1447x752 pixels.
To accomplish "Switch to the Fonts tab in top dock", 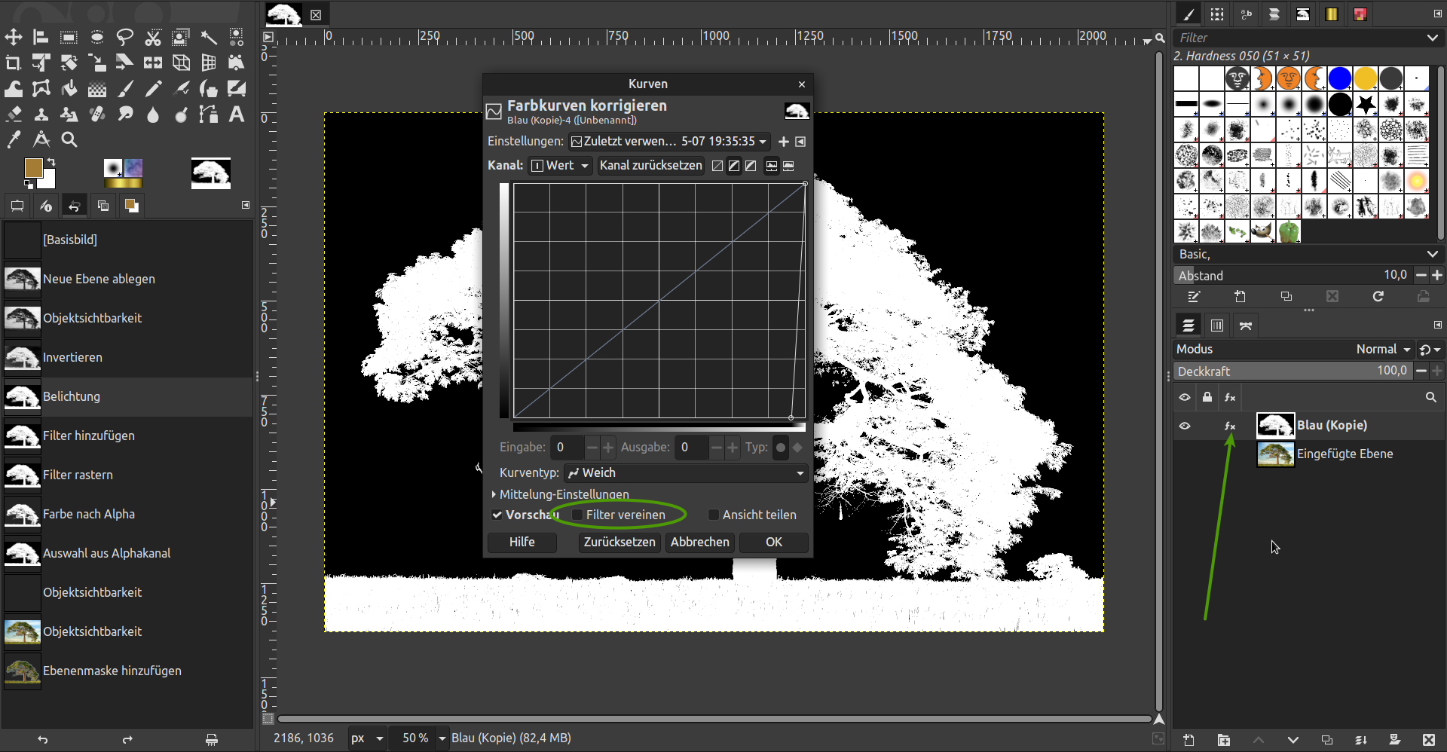I will [x=1246, y=14].
